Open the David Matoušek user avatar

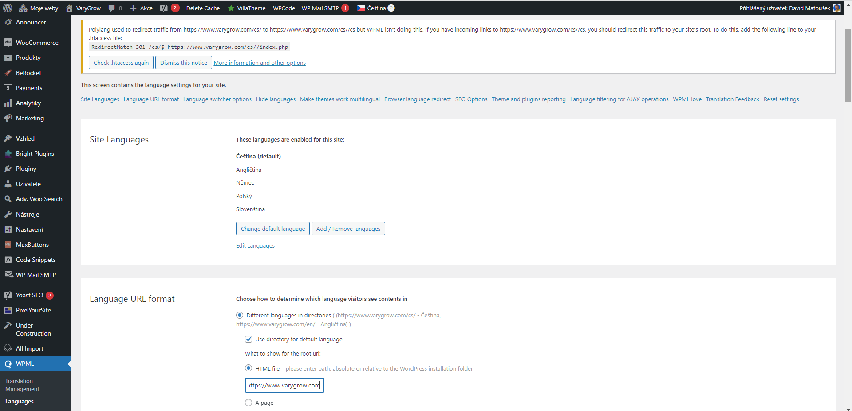point(837,8)
